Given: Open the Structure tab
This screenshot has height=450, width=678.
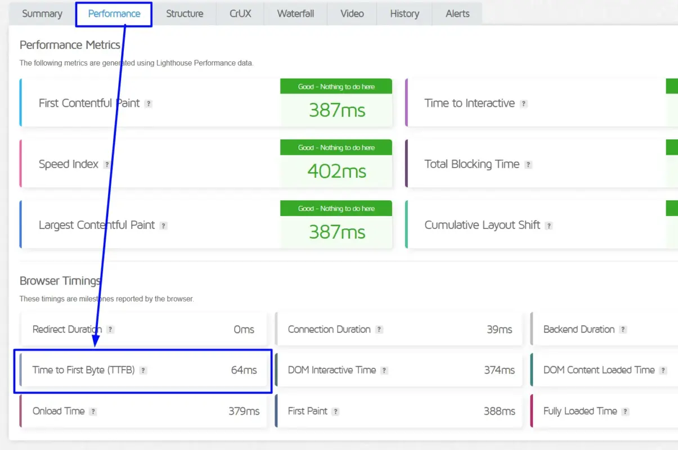Looking at the screenshot, I should click(185, 14).
